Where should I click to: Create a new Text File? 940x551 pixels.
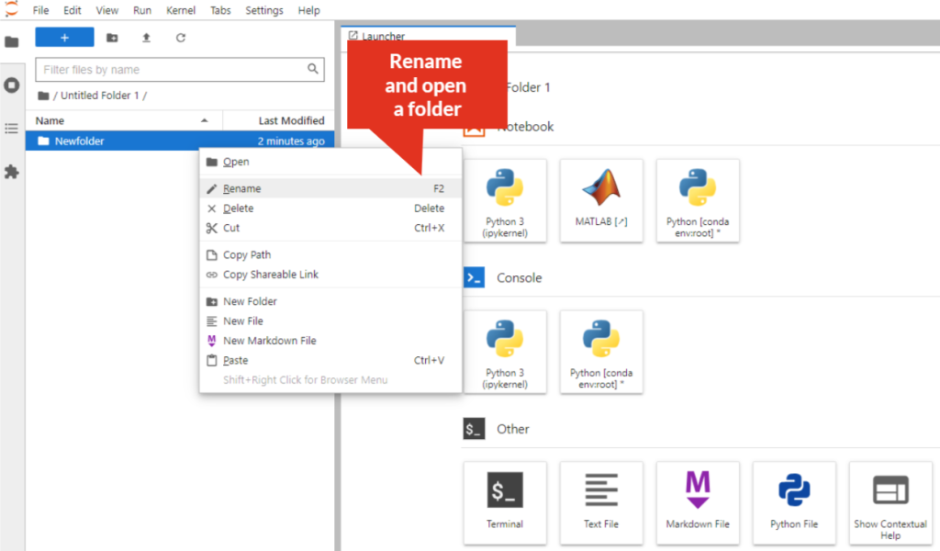click(x=601, y=503)
